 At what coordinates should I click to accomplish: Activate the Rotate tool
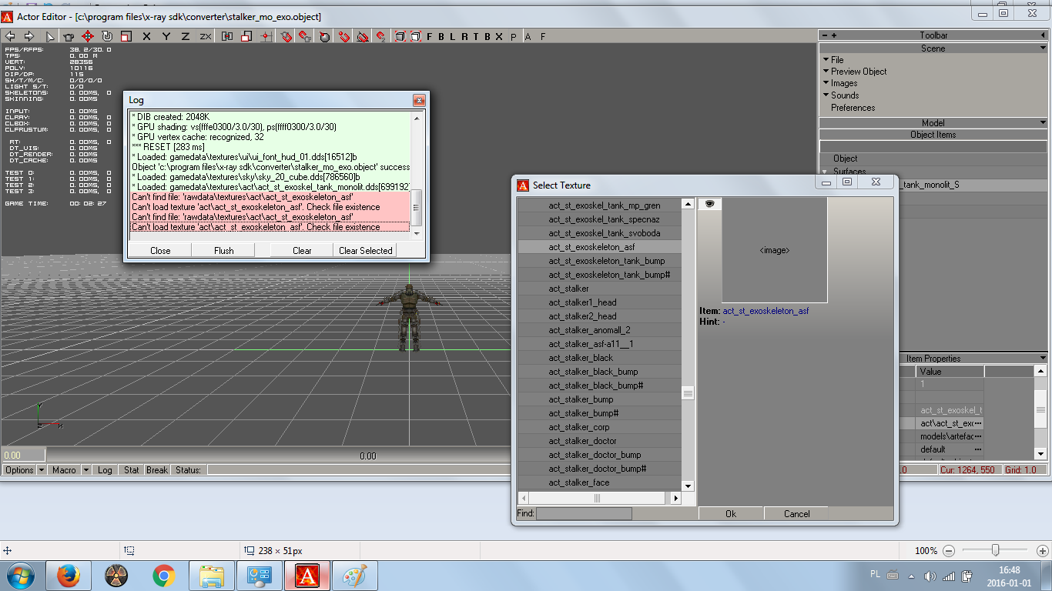pos(107,36)
